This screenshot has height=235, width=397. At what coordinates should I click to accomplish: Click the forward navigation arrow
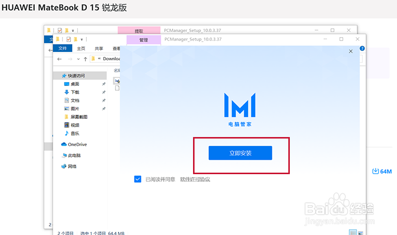(x=70, y=59)
